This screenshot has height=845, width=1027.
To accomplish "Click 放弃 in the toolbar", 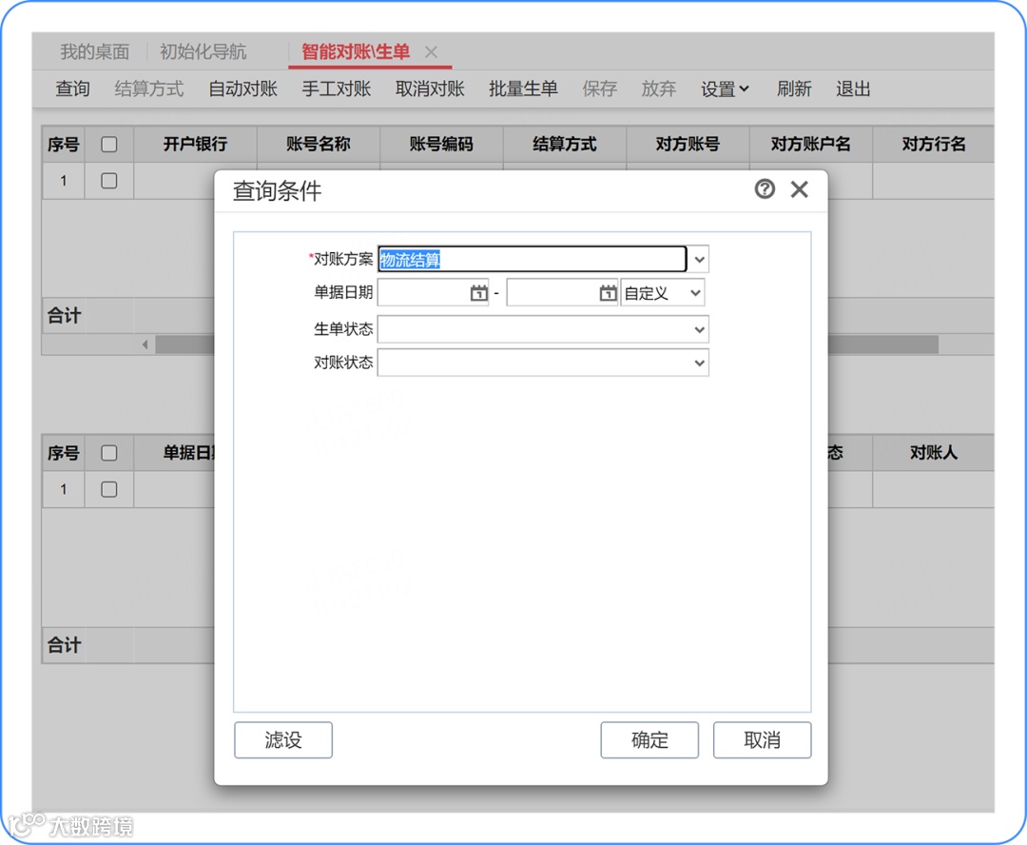I will [659, 89].
